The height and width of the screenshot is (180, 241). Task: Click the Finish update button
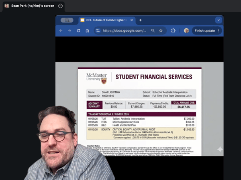pyautogui.click(x=205, y=31)
